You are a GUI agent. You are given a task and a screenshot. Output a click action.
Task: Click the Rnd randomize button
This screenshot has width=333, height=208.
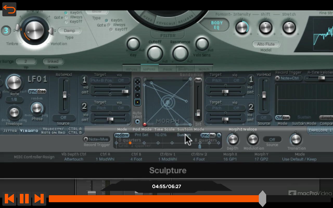pyautogui.click(x=198, y=80)
